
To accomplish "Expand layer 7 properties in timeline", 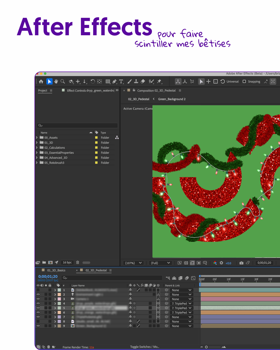I will (55, 317).
